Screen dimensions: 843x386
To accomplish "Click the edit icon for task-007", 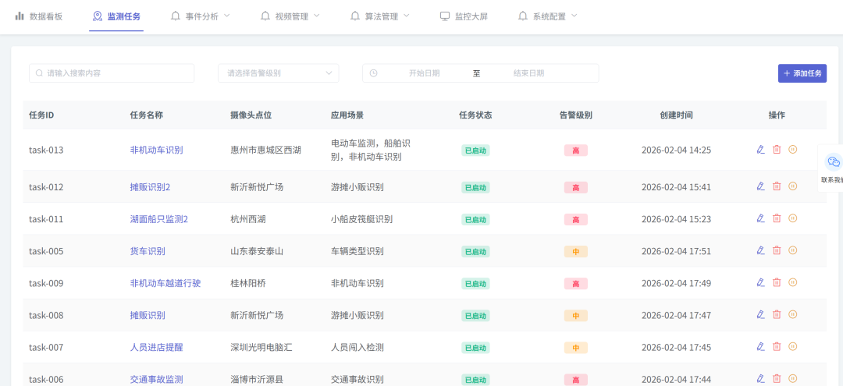I will coord(760,346).
